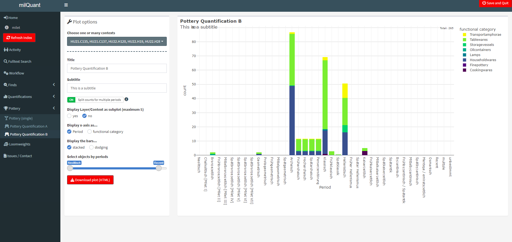
Task: Click the Hellenistisch bar in chart
Action: pyautogui.click(x=345, y=119)
